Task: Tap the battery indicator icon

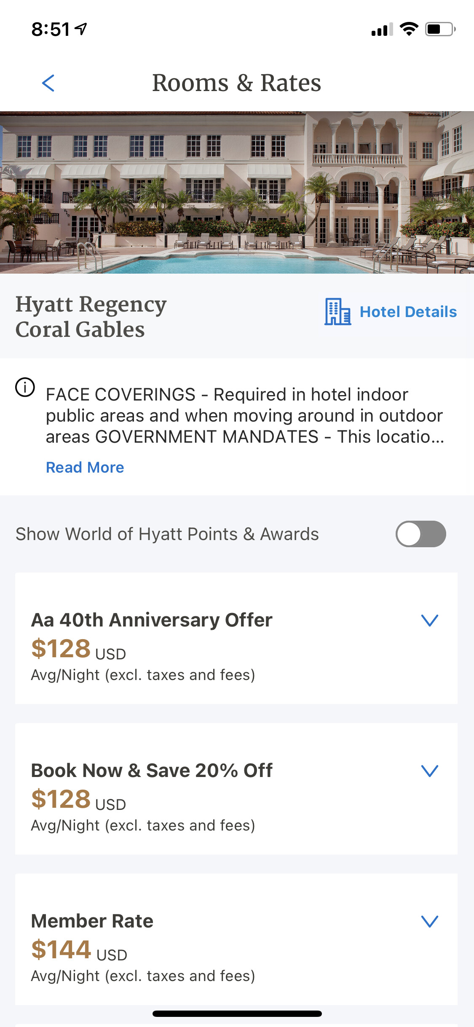Action: (x=440, y=29)
